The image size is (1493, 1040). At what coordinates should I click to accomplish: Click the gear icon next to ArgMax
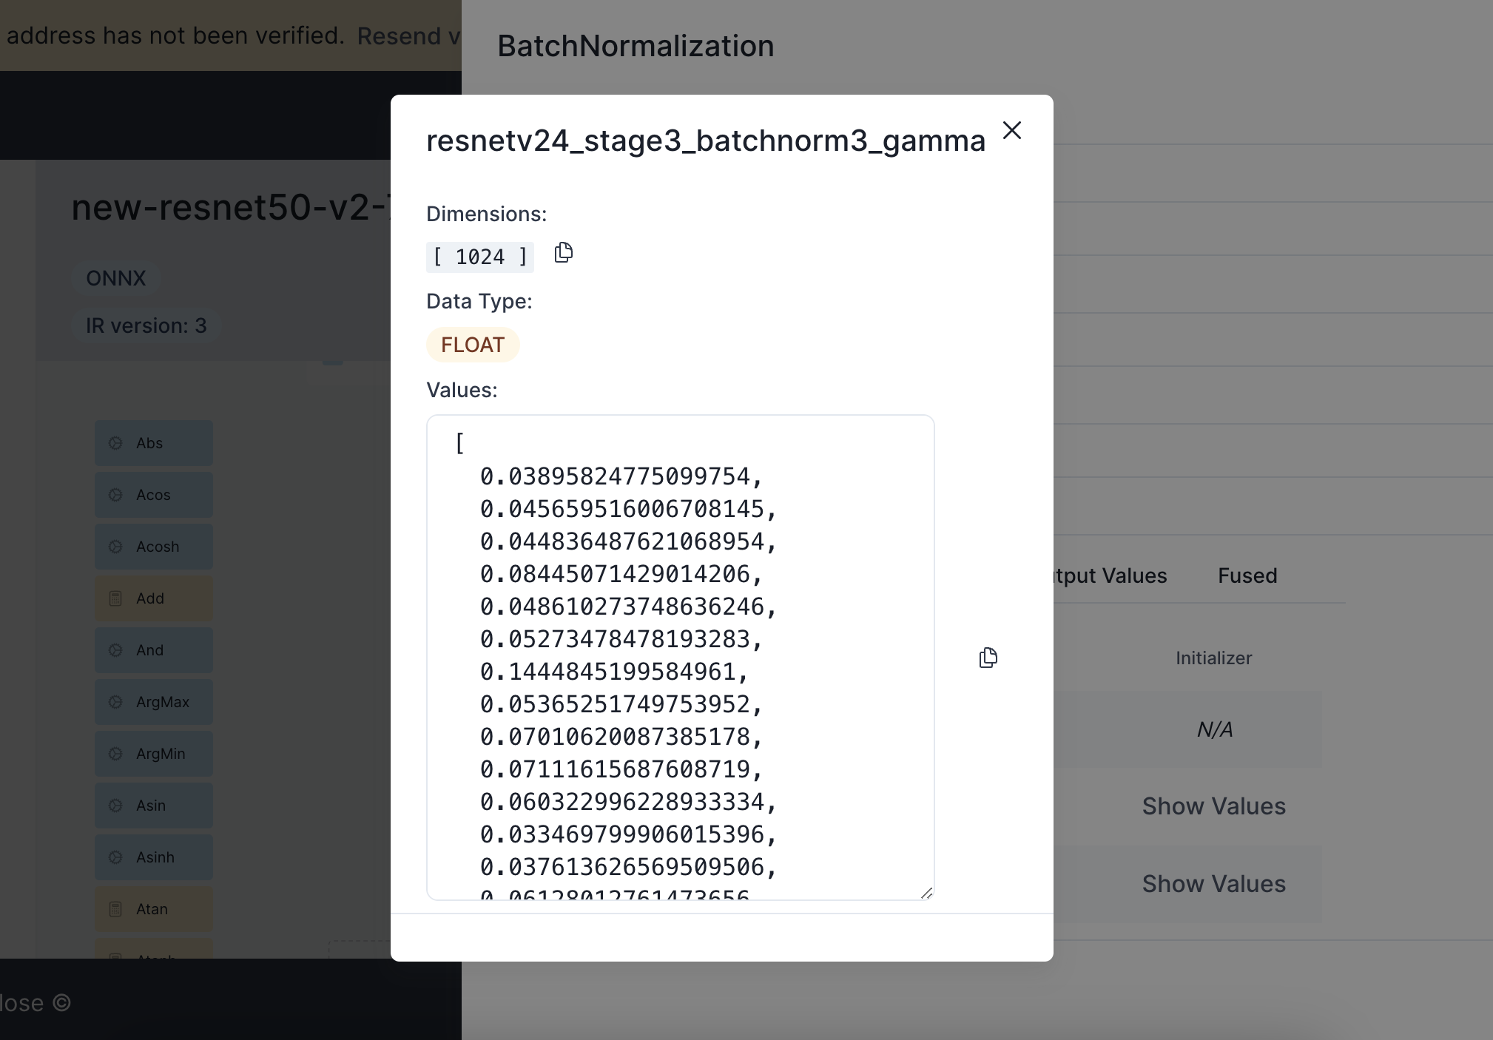[x=115, y=701]
